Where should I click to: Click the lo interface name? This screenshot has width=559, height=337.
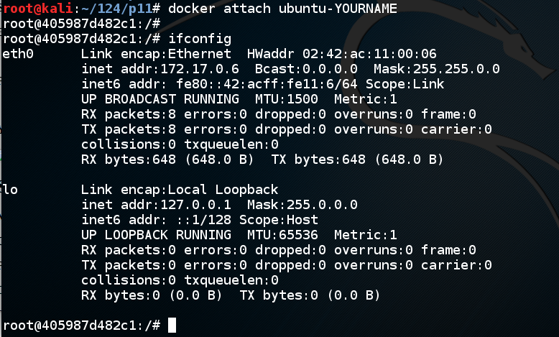pyautogui.click(x=9, y=190)
